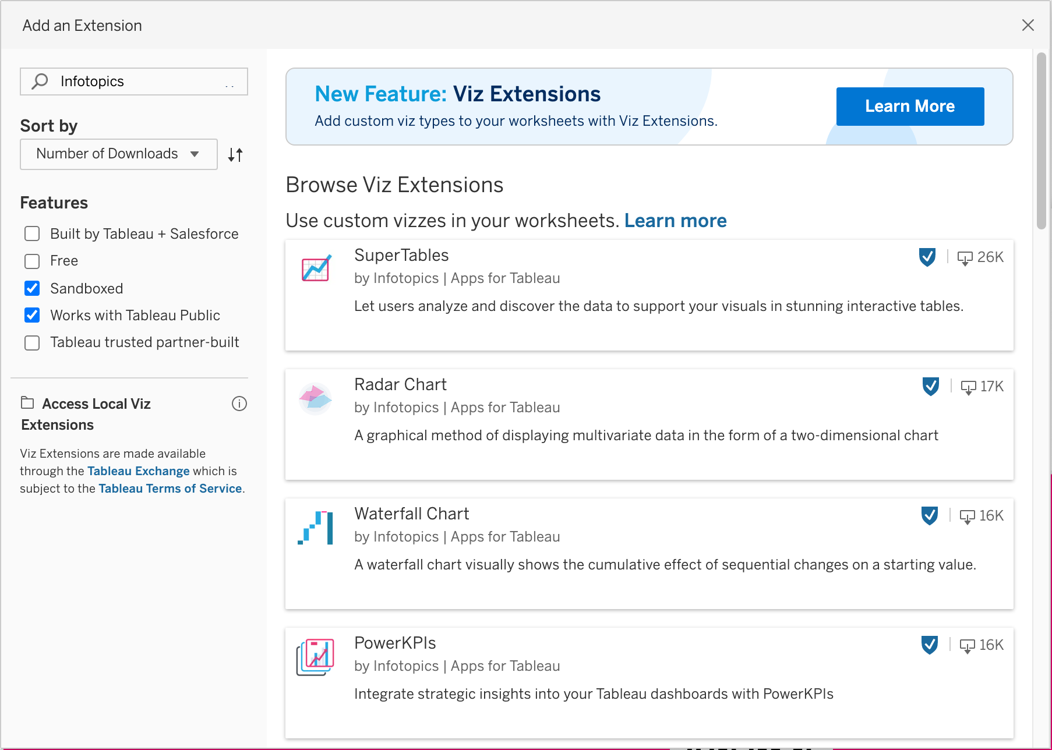1052x750 pixels.
Task: Click the Infotopics search field
Action: 140,82
